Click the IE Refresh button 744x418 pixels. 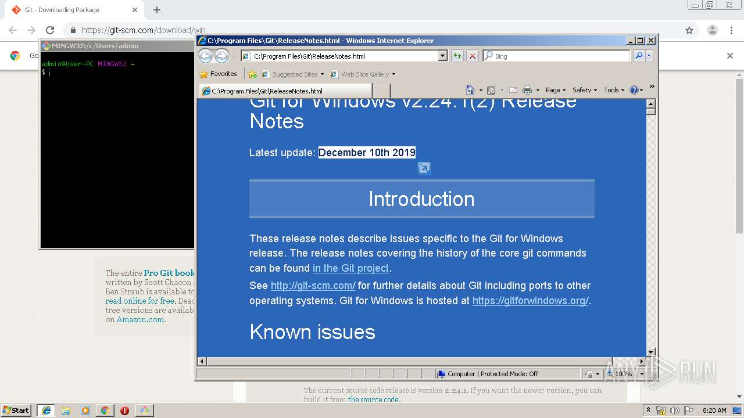[x=457, y=56]
